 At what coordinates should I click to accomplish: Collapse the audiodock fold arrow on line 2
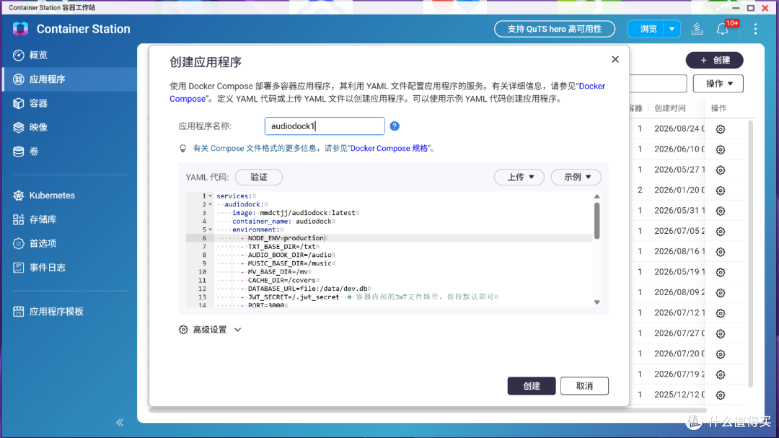click(210, 204)
